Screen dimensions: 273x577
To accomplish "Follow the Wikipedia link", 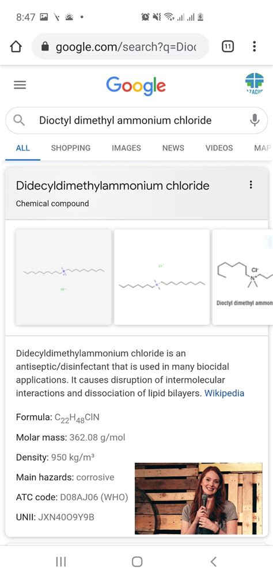I will click(224, 393).
